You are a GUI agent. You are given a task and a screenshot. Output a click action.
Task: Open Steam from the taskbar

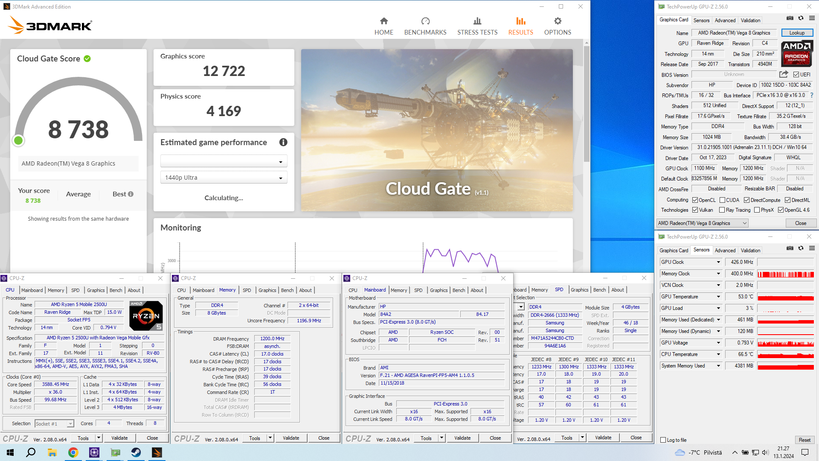136,452
